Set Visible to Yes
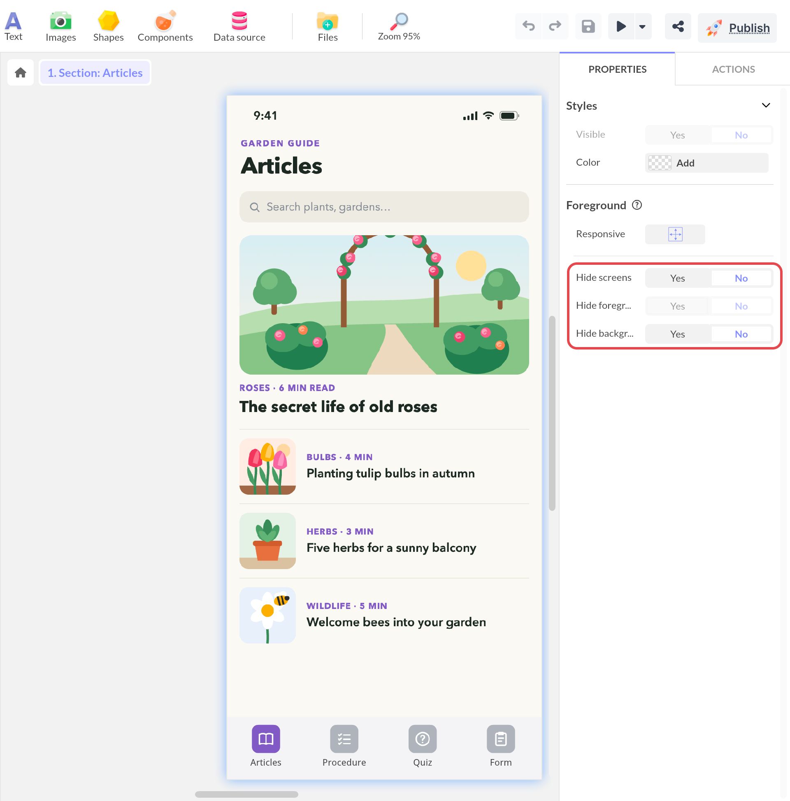Viewport: 790px width, 801px height. [x=678, y=135]
